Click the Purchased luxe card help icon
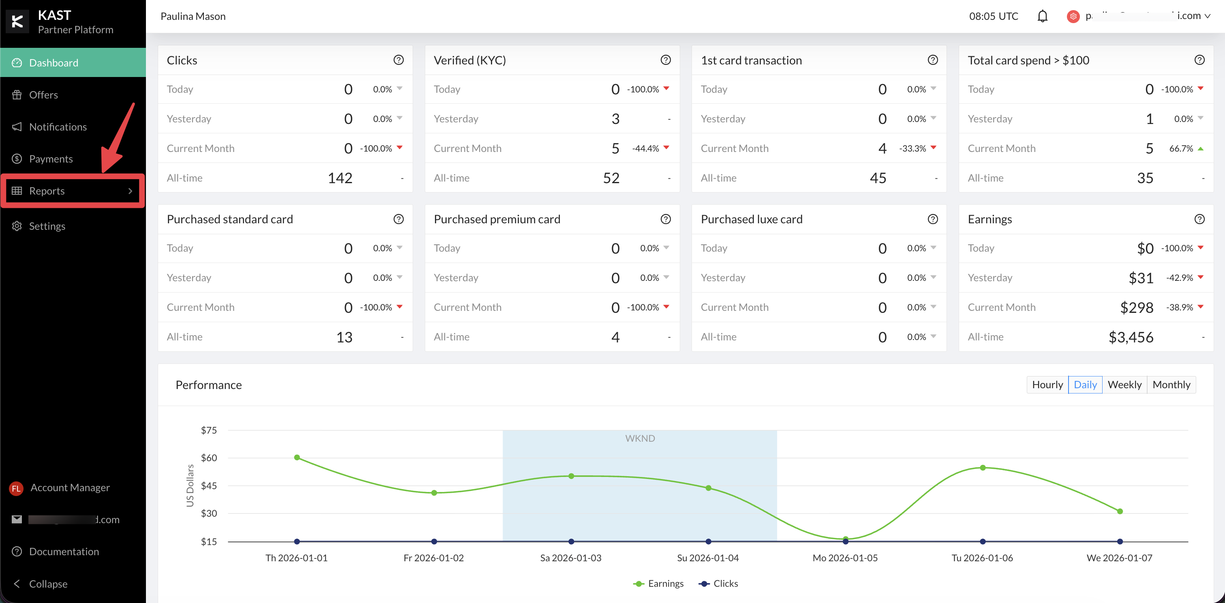Screen dimensions: 1225x603 933,219
